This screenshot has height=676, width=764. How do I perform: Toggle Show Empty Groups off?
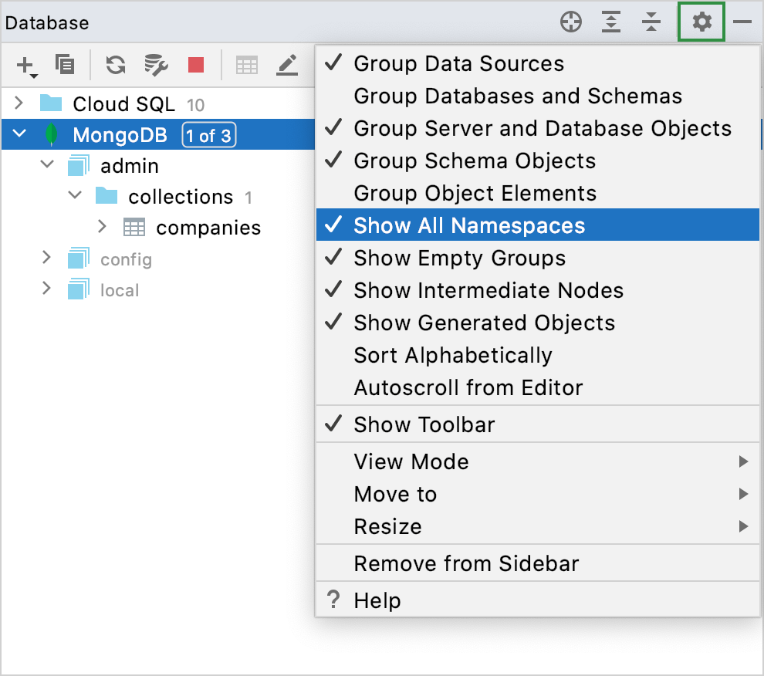458,258
